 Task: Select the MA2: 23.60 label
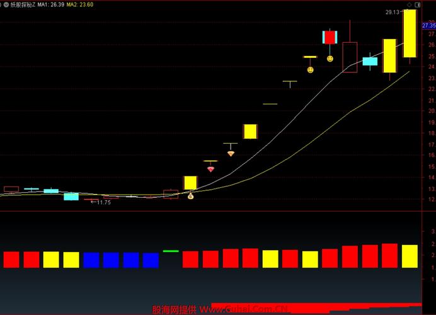coord(81,4)
